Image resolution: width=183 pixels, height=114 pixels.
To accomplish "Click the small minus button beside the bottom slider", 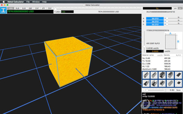I will 144,90.
